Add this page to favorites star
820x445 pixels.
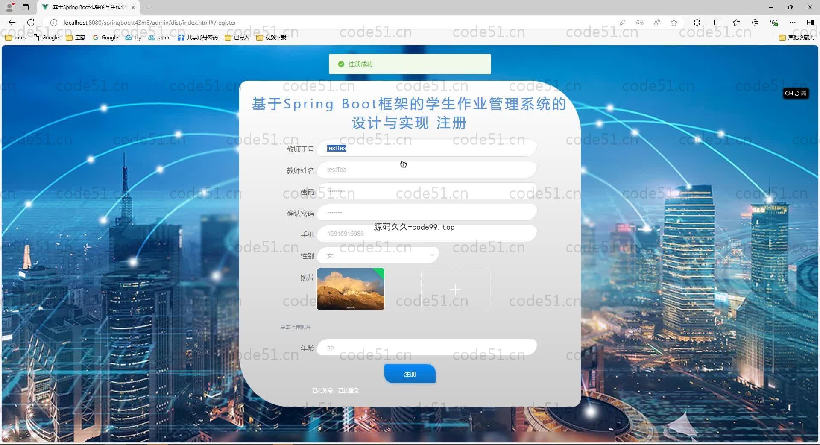click(674, 23)
